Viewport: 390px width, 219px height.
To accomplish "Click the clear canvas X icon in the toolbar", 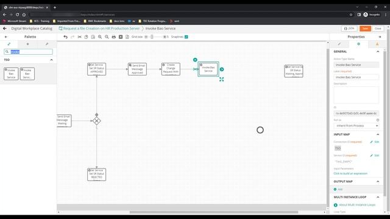I will pyautogui.click(x=121, y=36).
